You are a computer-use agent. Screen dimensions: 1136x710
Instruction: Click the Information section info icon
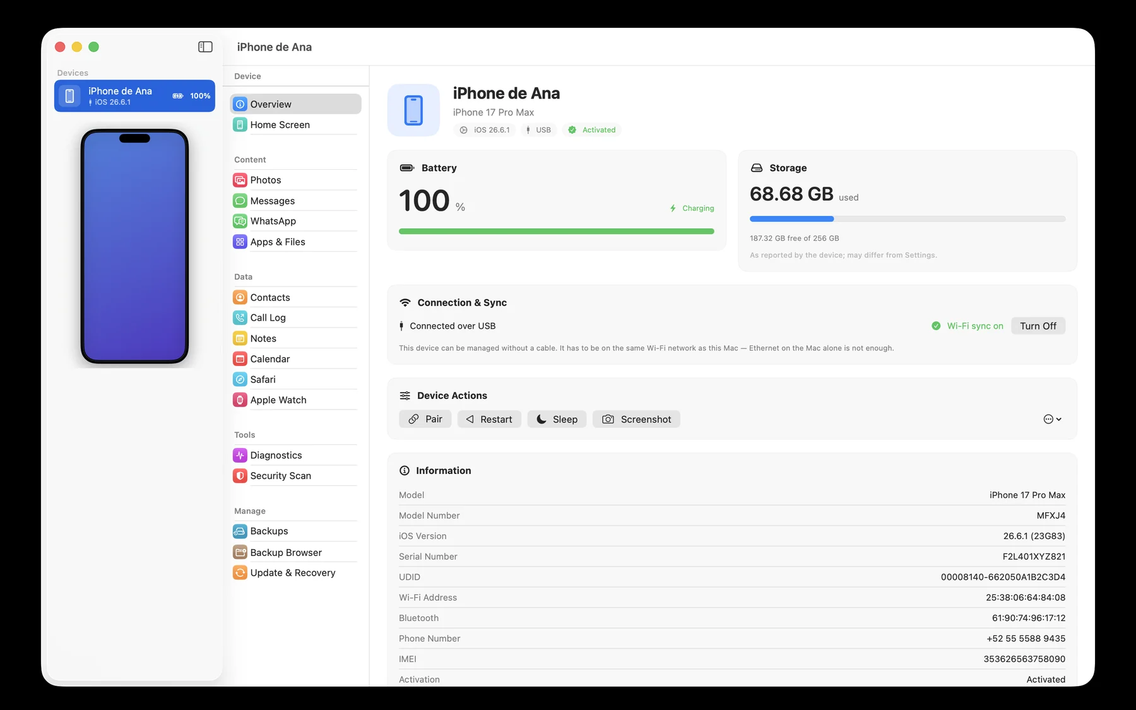tap(405, 471)
